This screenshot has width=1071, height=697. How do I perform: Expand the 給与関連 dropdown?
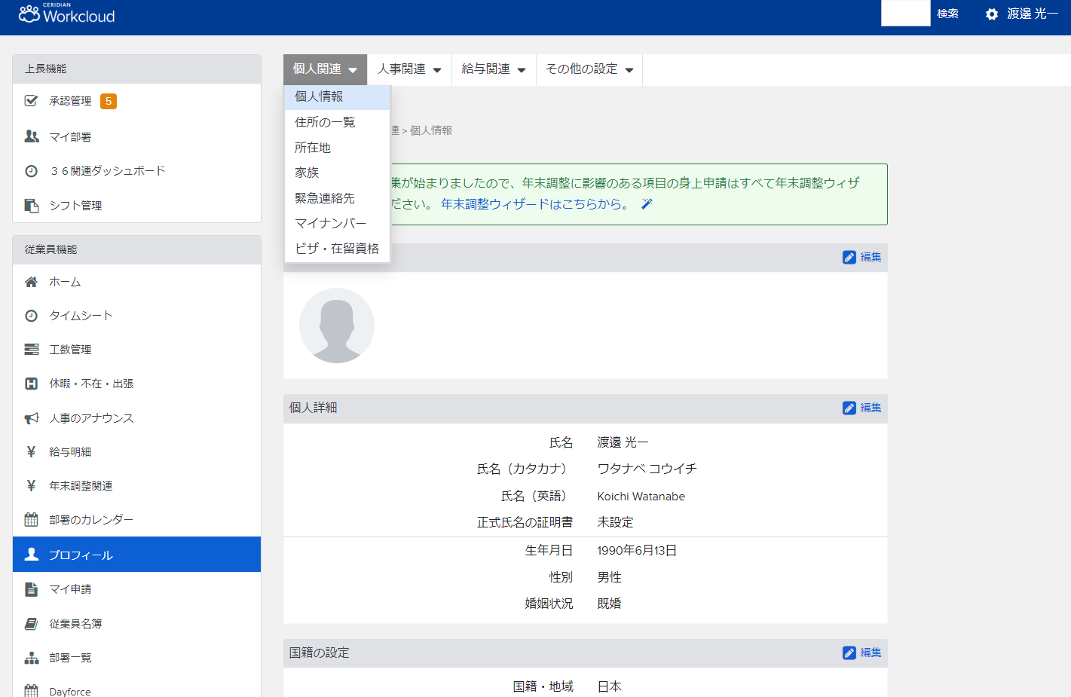[494, 69]
